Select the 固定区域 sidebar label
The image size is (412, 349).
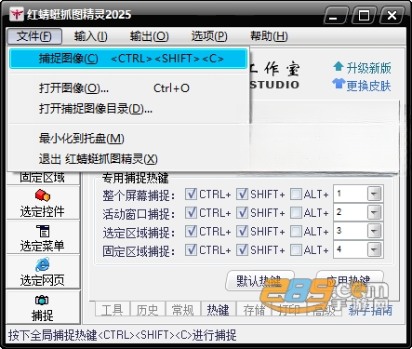[x=42, y=178]
